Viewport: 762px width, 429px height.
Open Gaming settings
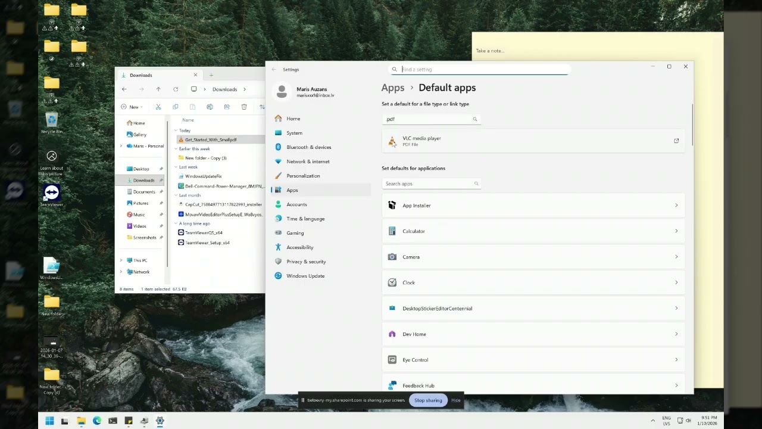point(320,233)
